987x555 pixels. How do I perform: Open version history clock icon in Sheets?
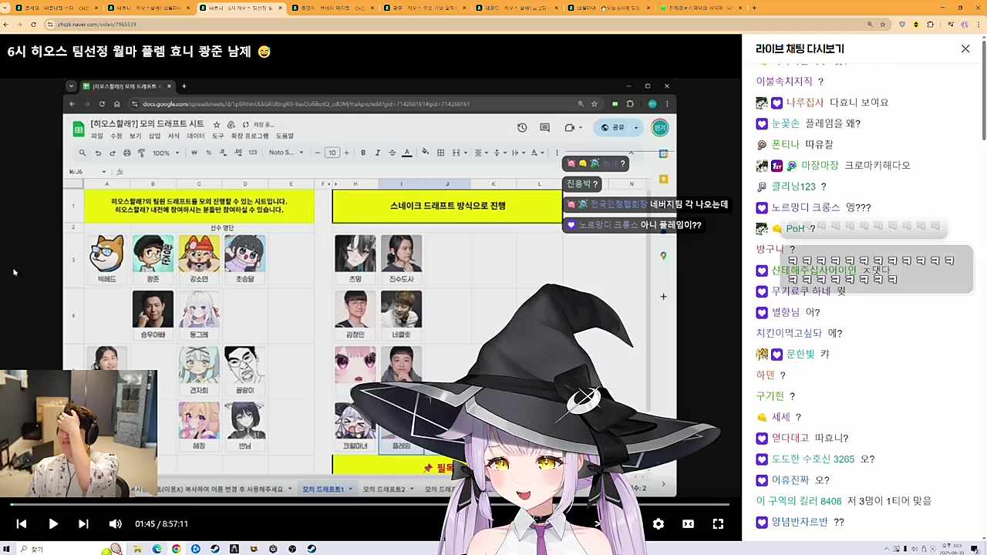tap(522, 128)
